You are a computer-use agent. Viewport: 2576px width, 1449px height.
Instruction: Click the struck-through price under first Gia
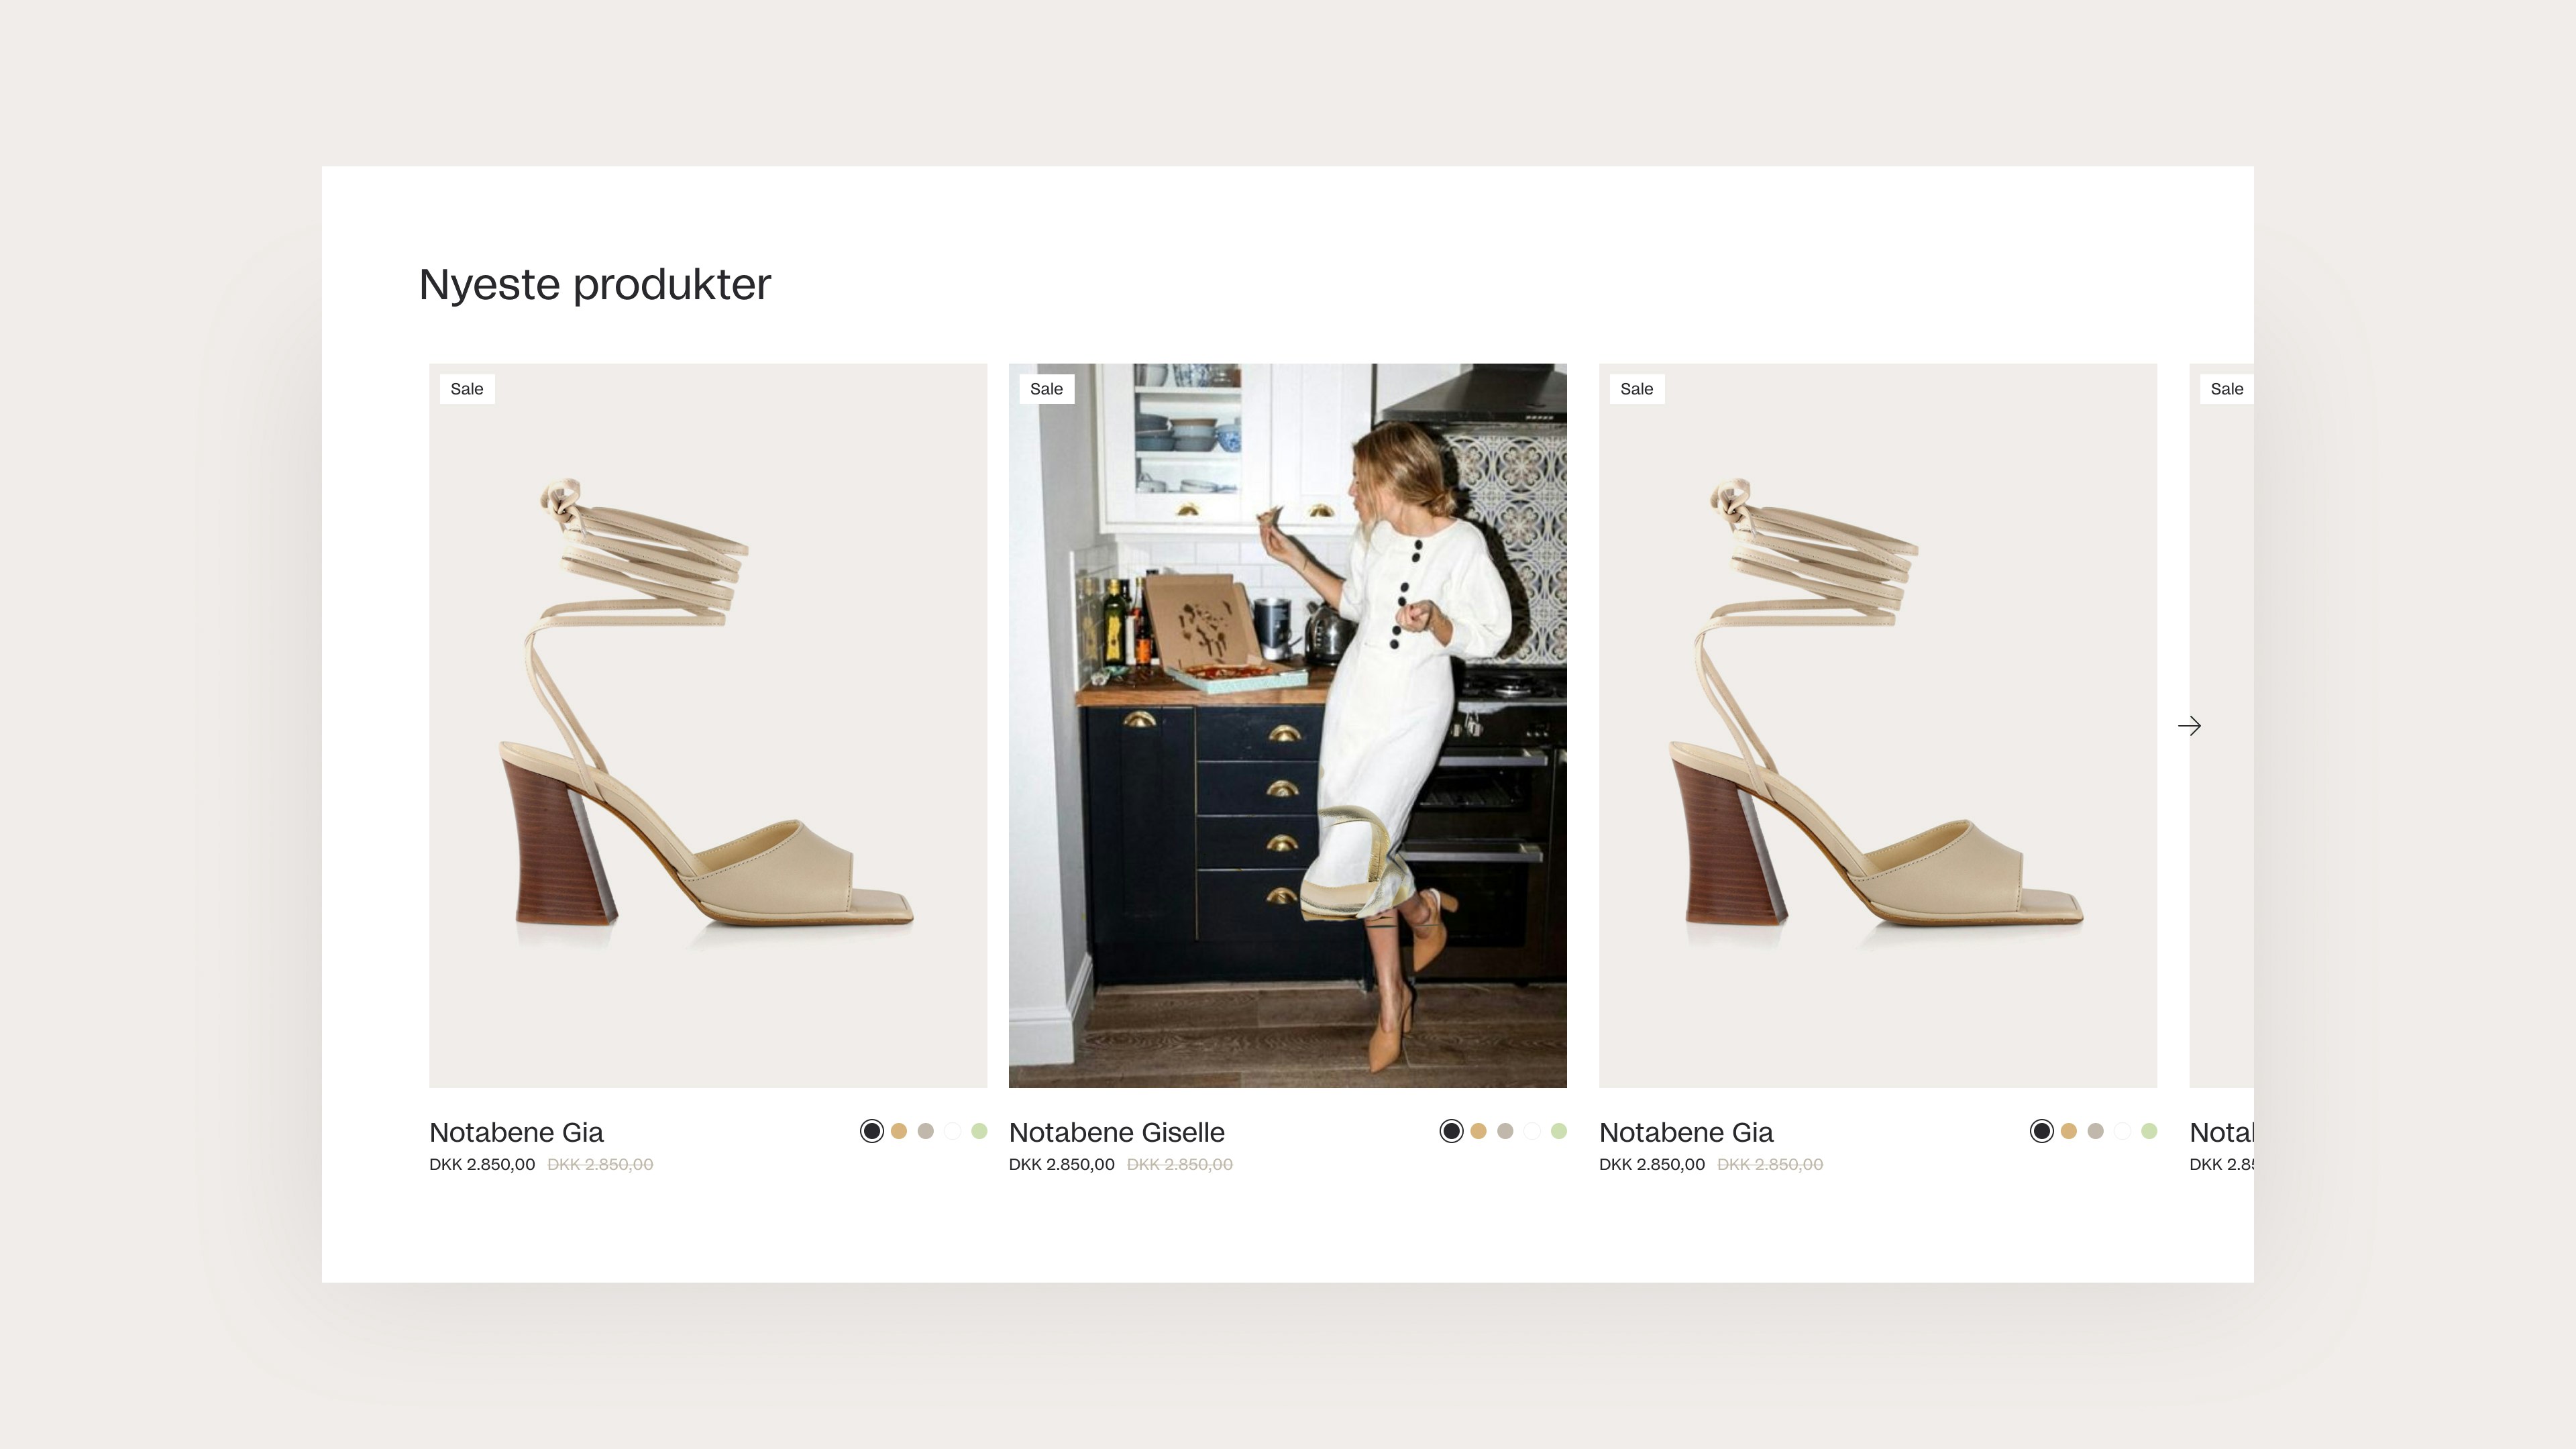(x=600, y=1165)
